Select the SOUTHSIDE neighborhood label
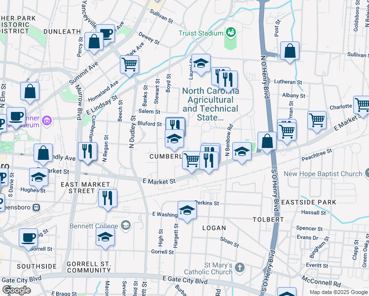Screen dimensions: 369x296 point(37,266)
